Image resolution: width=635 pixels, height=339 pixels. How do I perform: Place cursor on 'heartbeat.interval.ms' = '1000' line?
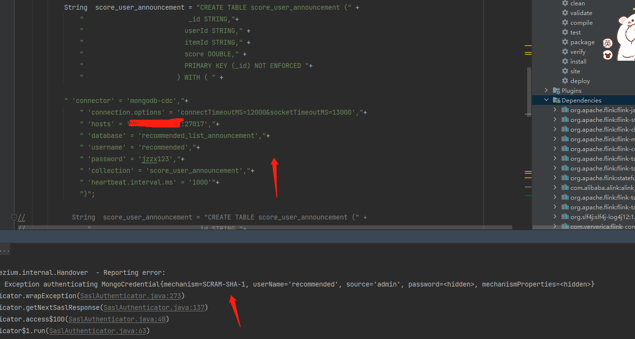pyautogui.click(x=150, y=182)
